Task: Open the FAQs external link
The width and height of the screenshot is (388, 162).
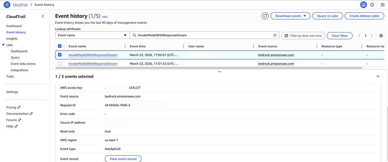Action: 12,126
